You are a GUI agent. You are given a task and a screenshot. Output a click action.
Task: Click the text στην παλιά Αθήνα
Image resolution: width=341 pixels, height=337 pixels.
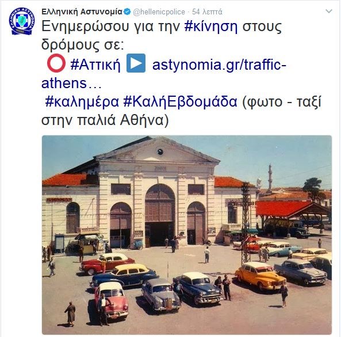pos(105,120)
